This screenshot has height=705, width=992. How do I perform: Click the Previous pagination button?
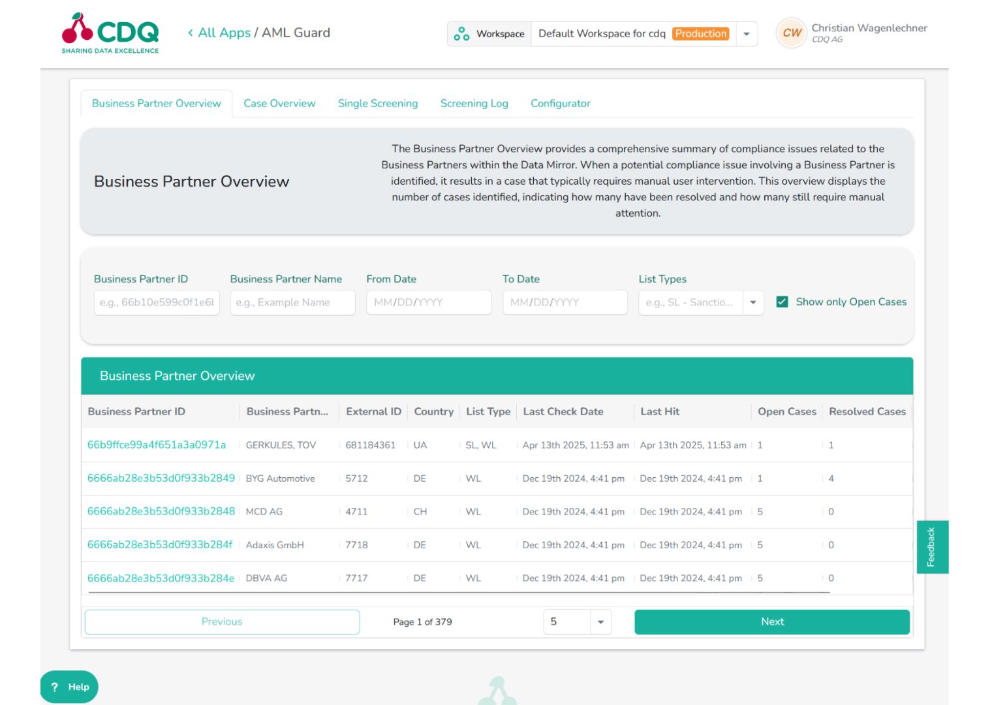click(221, 621)
